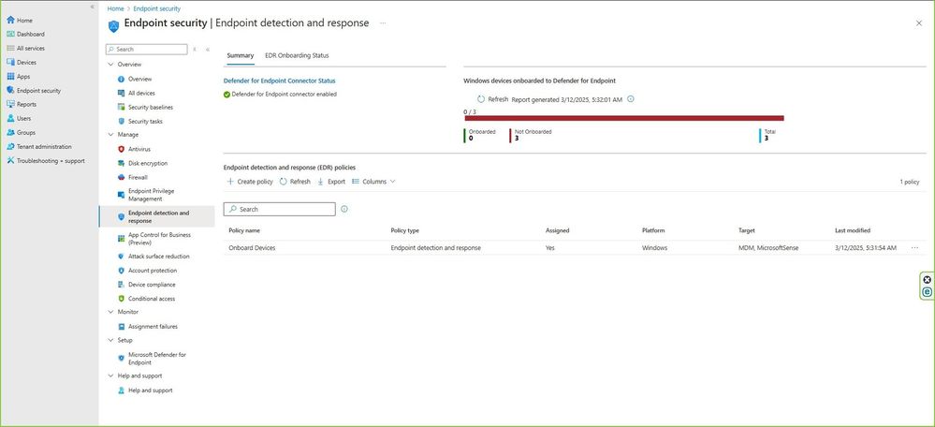Open Conditional access
Image resolution: width=935 pixels, height=427 pixels.
pos(146,298)
